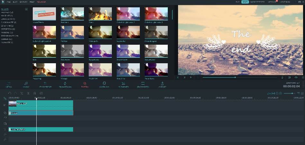Select the Vintage filter thumbnail
Image resolution: width=305 pixels, height=145 pixels.
pos(72,70)
